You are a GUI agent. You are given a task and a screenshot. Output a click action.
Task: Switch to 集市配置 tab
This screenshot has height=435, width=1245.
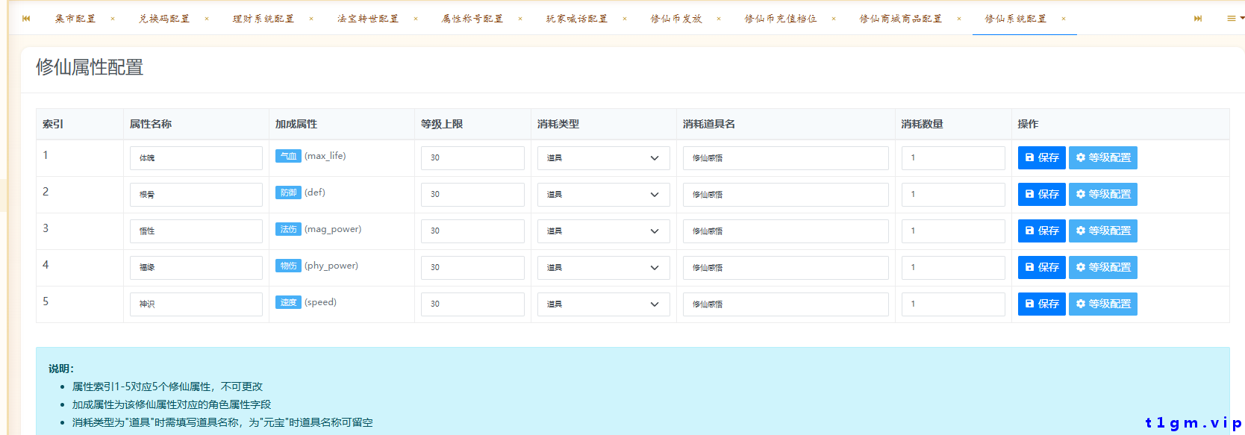click(x=75, y=19)
